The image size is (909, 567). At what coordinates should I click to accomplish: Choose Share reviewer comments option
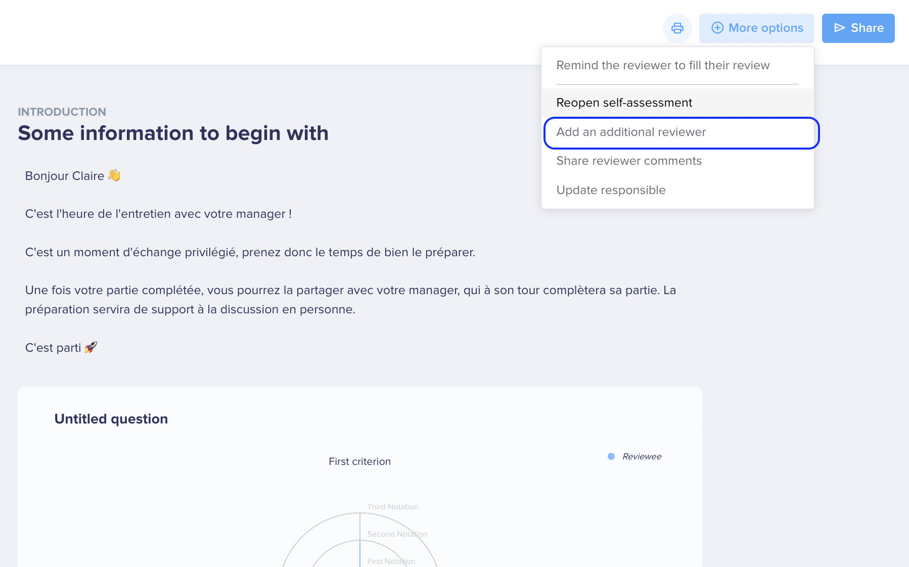629,161
